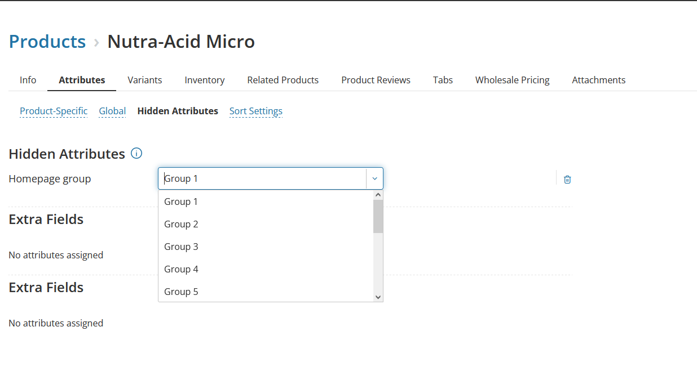This screenshot has height=385, width=697.
Task: Go to the Wholesale Pricing tab
Action: 512,80
